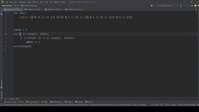The image size is (199, 112).
Task: Open the VCS menu
Action: 51,2
